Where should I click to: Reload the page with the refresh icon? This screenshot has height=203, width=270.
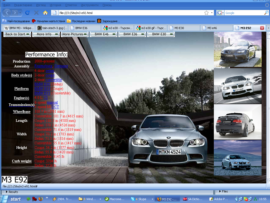point(27,13)
